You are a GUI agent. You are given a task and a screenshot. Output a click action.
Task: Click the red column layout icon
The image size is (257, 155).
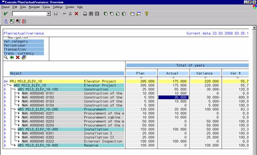24,21
